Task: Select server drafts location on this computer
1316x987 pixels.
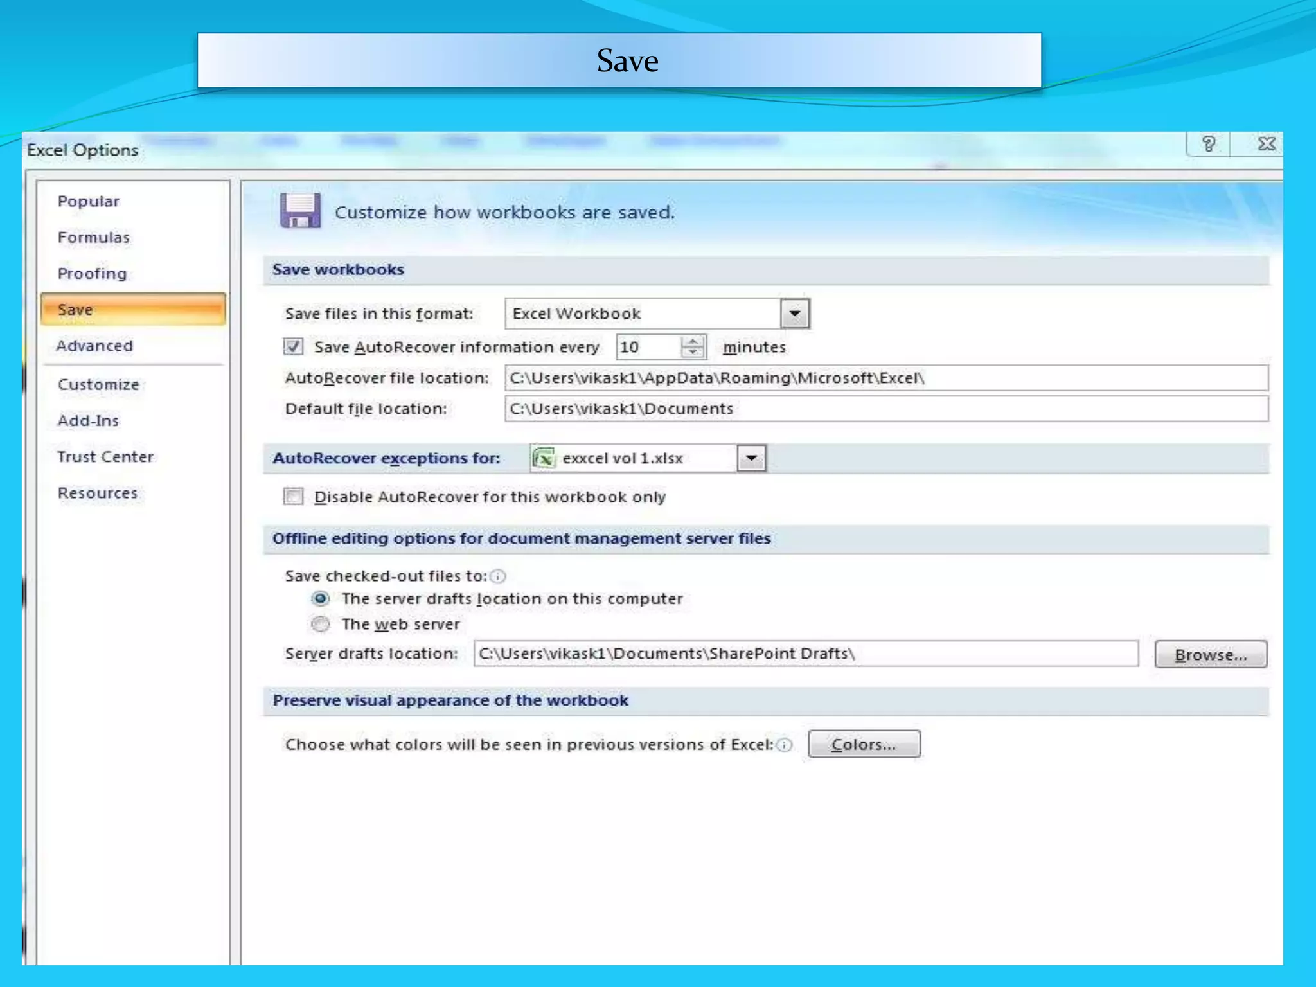Action: pyautogui.click(x=320, y=599)
